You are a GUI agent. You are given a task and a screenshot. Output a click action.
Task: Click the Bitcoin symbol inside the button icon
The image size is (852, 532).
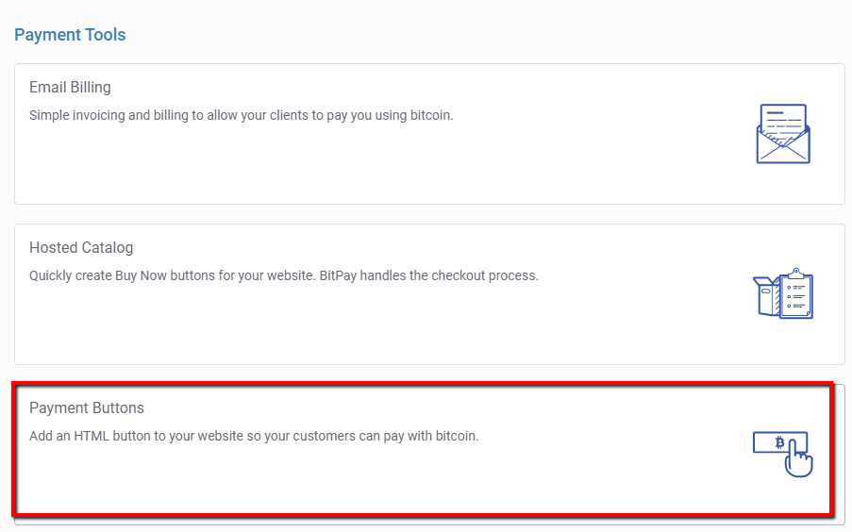tap(779, 442)
